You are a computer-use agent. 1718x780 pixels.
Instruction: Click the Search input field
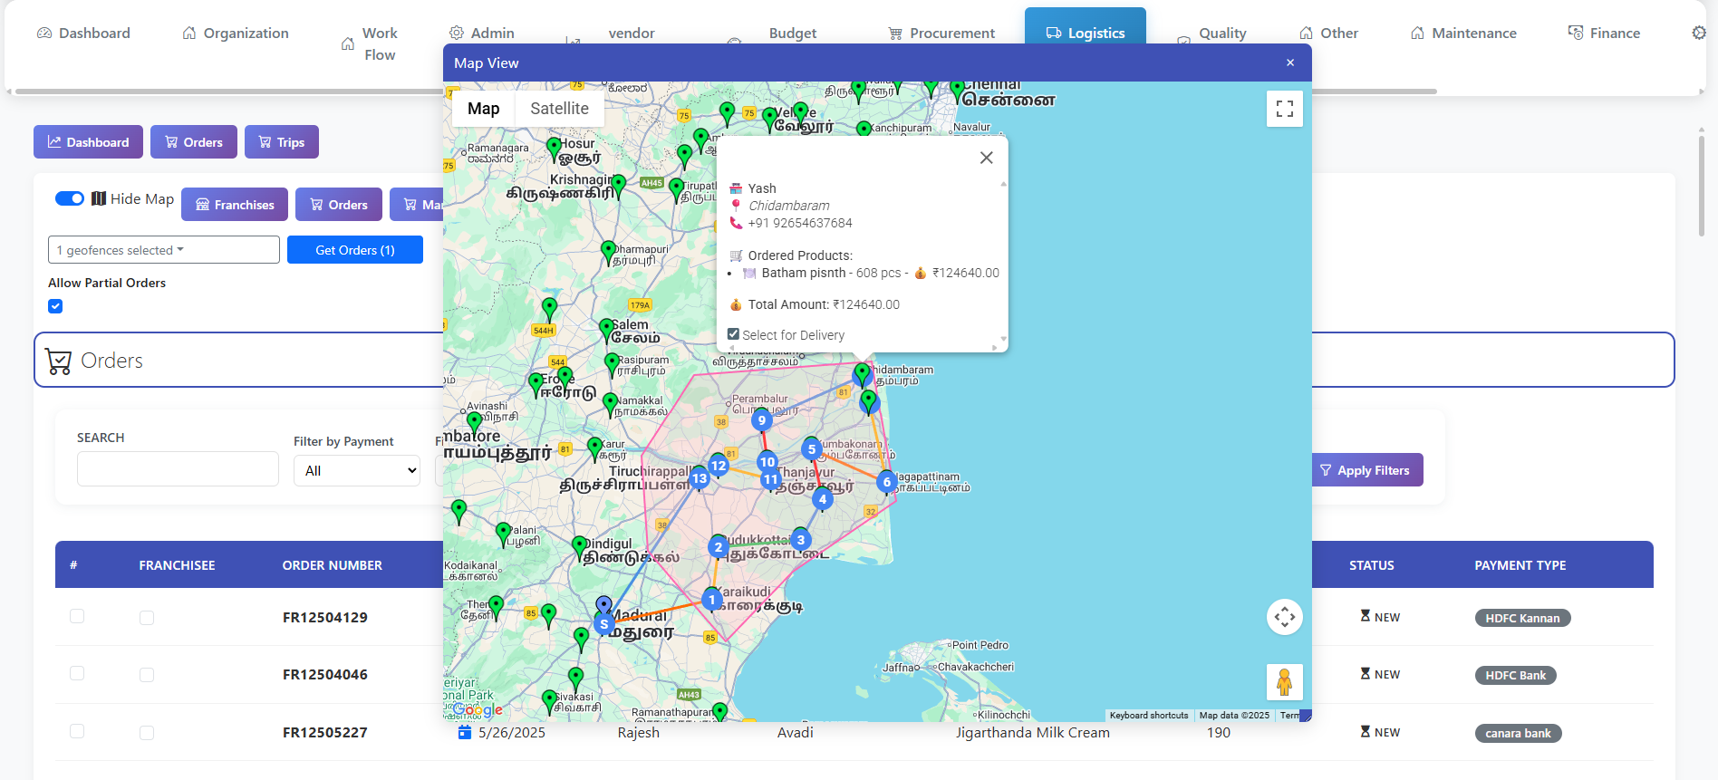tap(178, 469)
